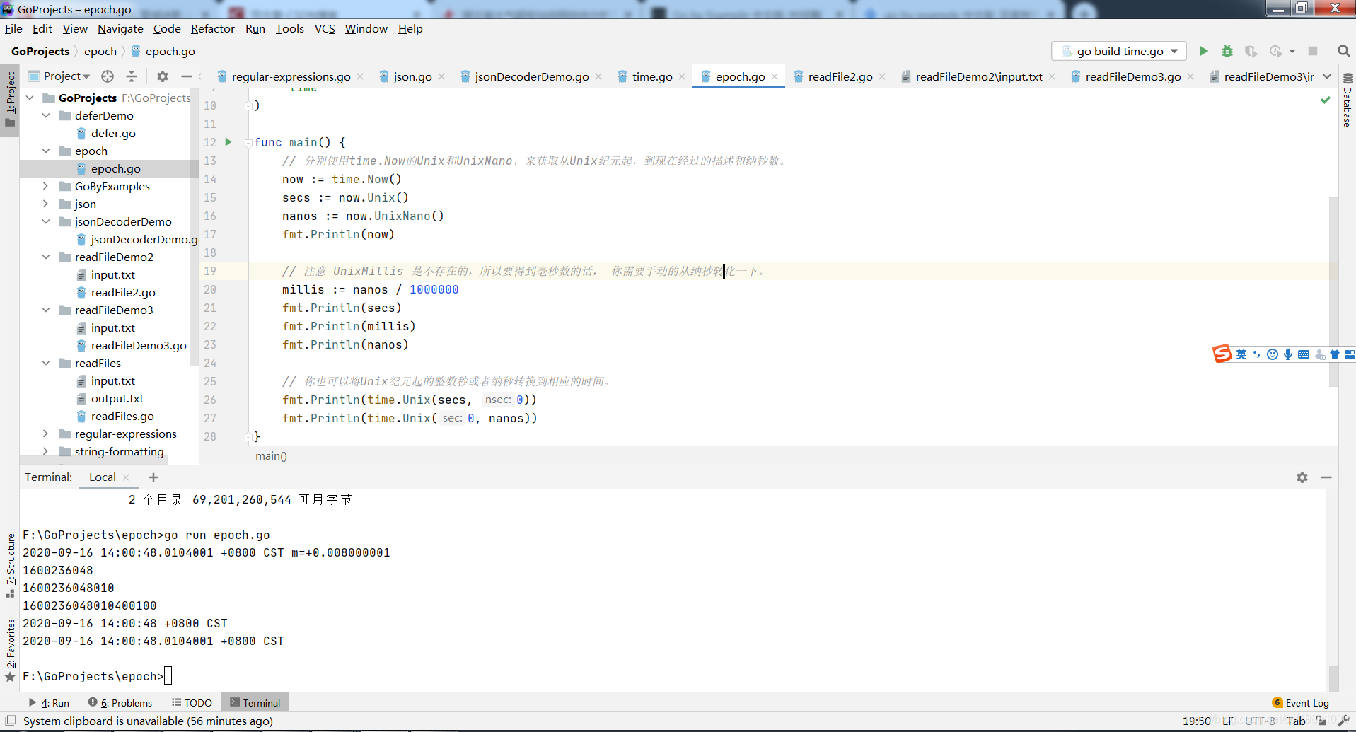Expand the string-formatting folder

[x=46, y=451]
